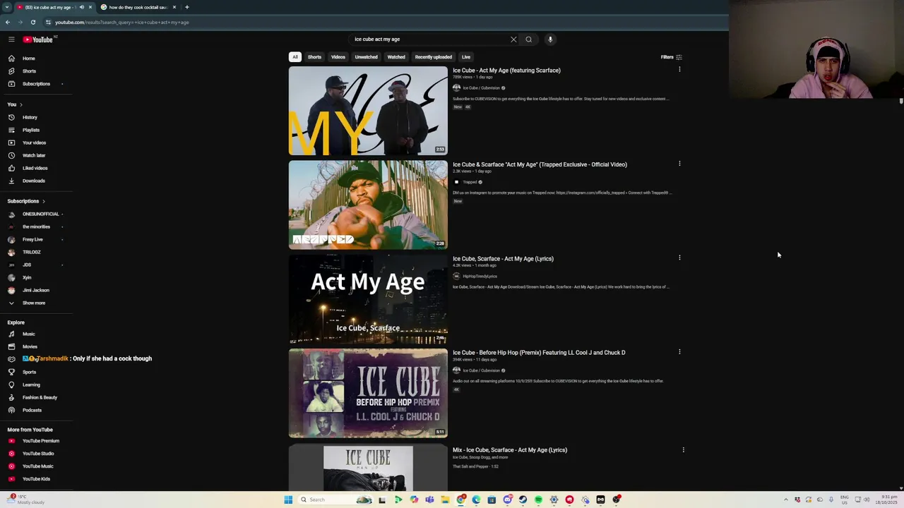Play the Act My Age lyrics thumbnail
904x508 pixels.
pos(368,299)
